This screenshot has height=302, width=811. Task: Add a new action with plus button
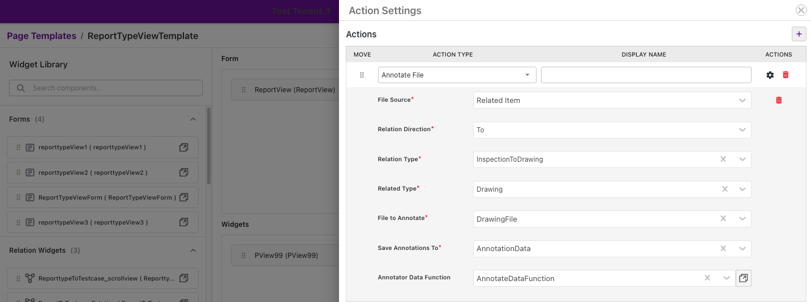tap(799, 34)
